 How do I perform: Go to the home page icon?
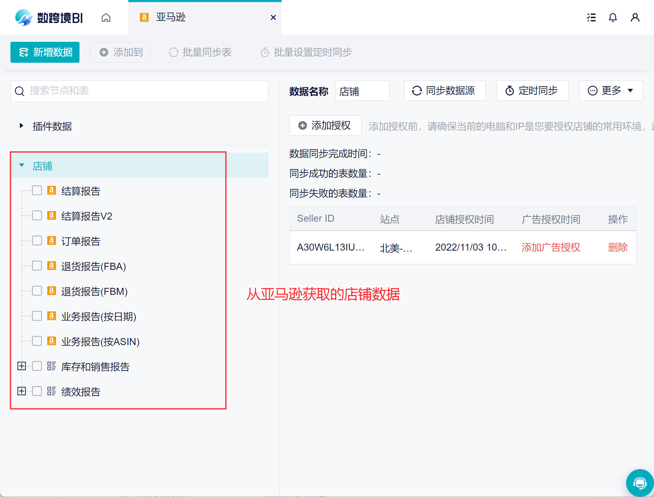(106, 17)
